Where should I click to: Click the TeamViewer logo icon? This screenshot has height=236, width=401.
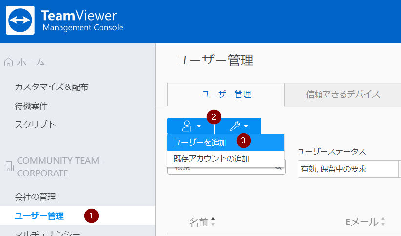point(20,20)
